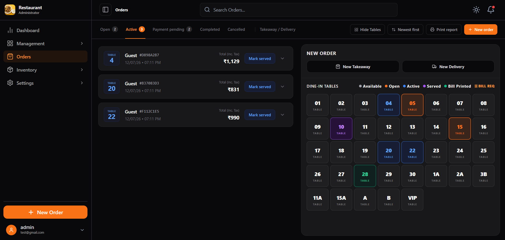Open the admin account dropdown chevron
Viewport: 505px width, 240px height.
tap(82, 230)
